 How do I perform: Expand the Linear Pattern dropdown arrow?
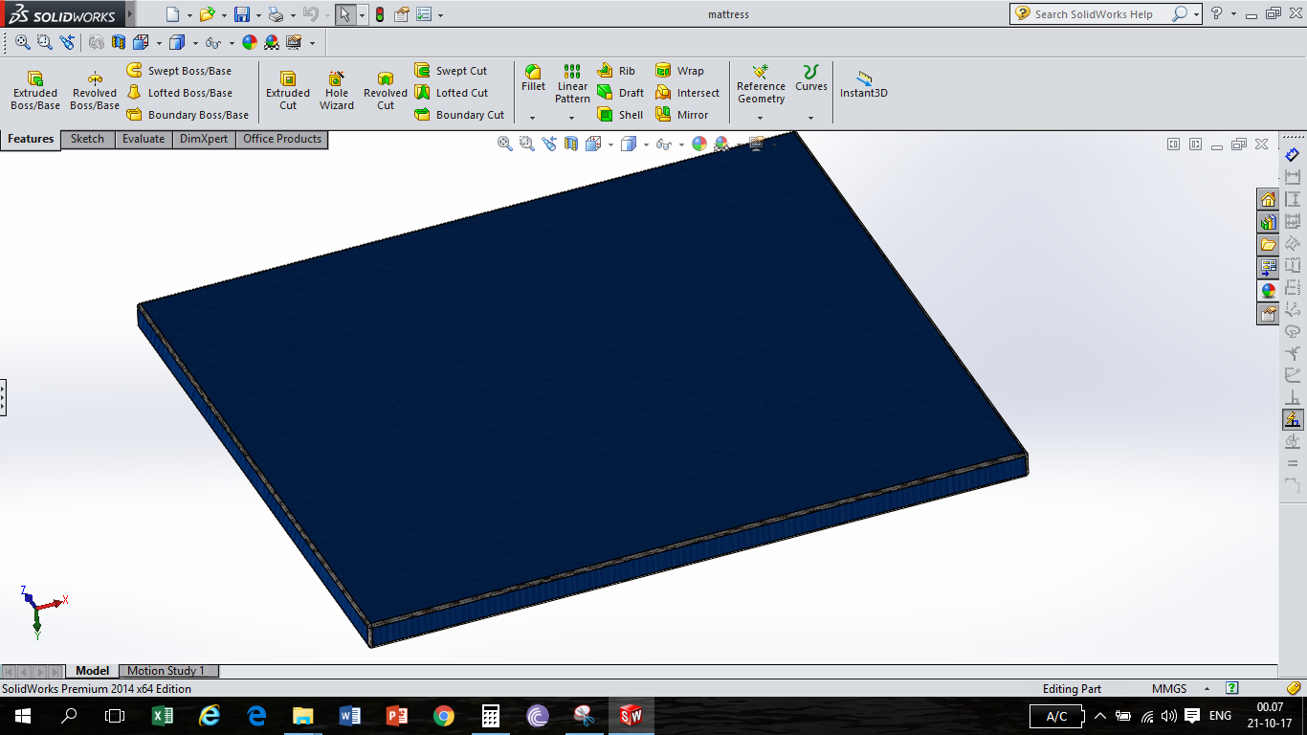click(x=572, y=118)
